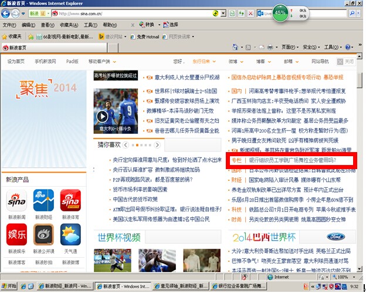This screenshot has width=366, height=293.
Task: Open the 聚焦 2014 banner image
Action: pyautogui.click(x=44, y=119)
